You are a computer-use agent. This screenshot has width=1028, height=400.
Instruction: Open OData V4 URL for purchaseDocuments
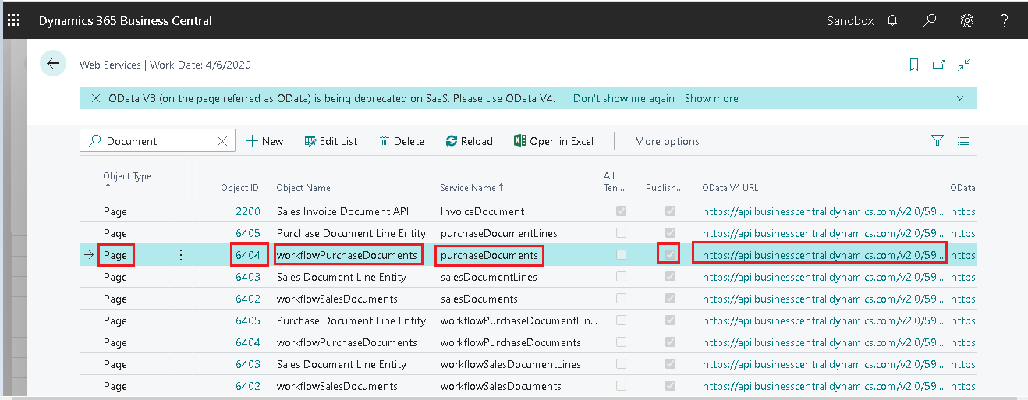pos(822,255)
